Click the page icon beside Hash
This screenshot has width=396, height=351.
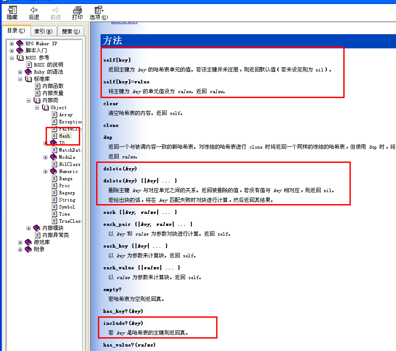pos(54,136)
